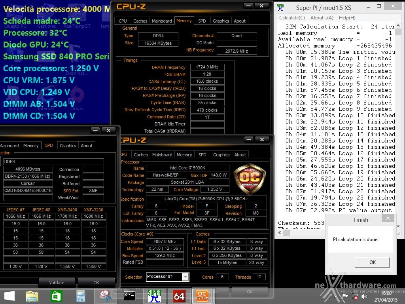405x304 pixels.
Task: Select Mainboard tab in CPU-Z Processor window
Action: click(162, 155)
